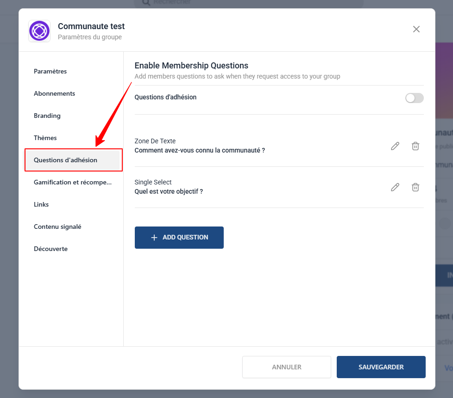This screenshot has width=453, height=398.
Task: Edit the 'Comment avez-vous connu' question
Action: [x=395, y=146]
